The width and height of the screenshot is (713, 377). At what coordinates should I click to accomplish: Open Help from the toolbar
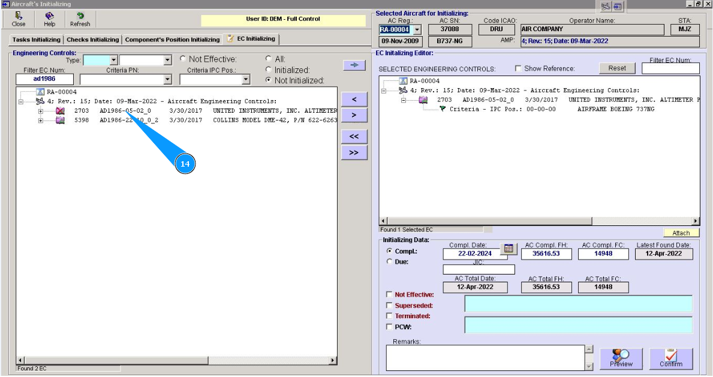(x=49, y=16)
